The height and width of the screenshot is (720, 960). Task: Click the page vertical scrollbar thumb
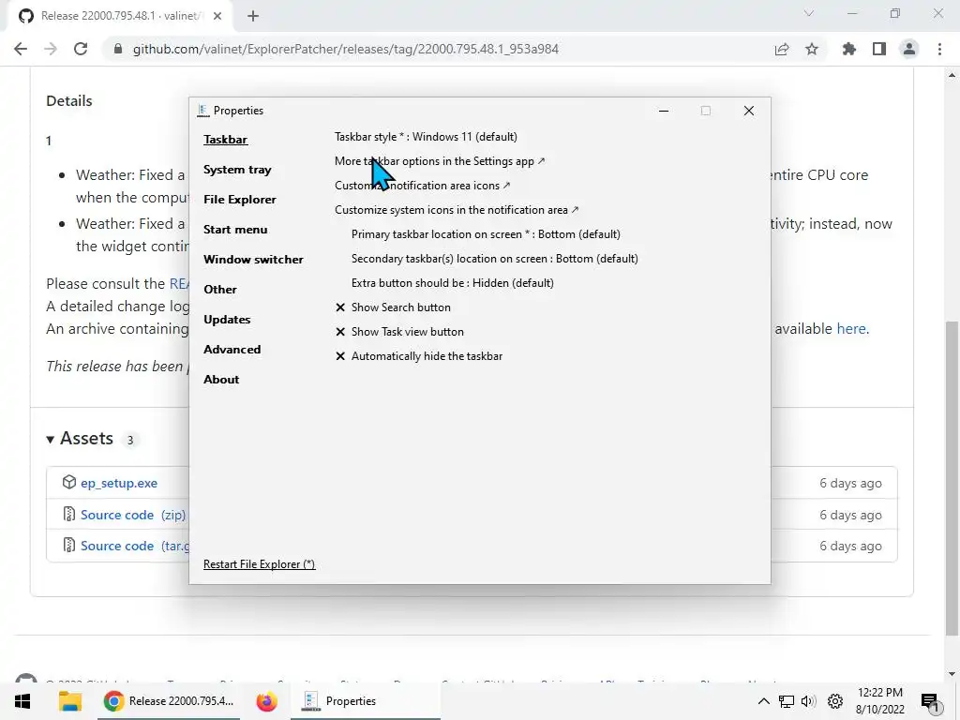[x=952, y=477]
